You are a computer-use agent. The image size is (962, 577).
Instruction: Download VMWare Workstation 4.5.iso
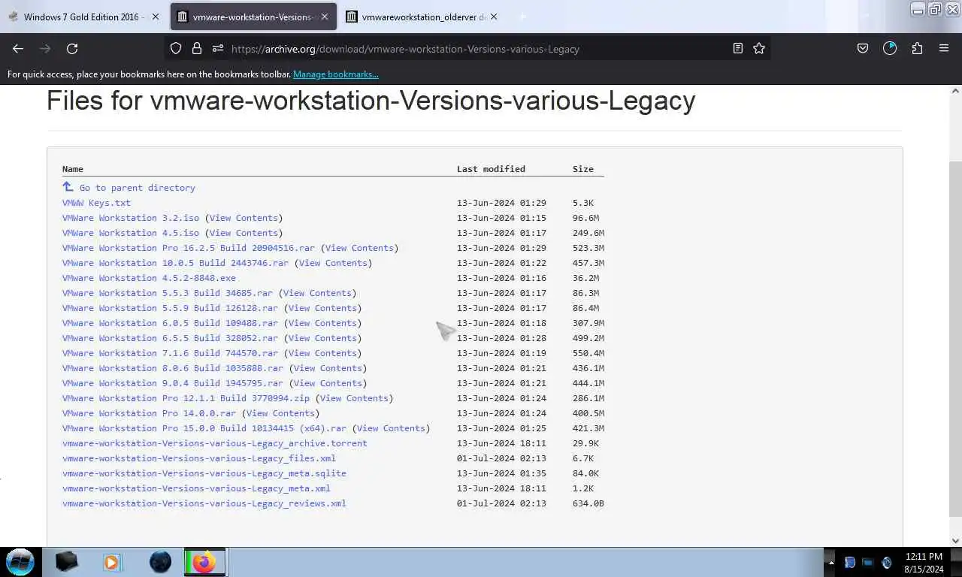(131, 233)
